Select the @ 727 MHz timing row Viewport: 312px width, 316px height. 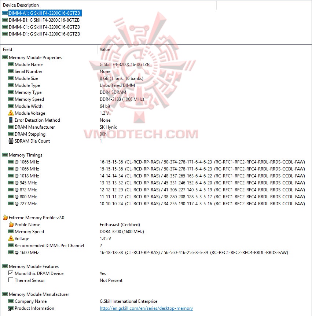[x=157, y=204]
